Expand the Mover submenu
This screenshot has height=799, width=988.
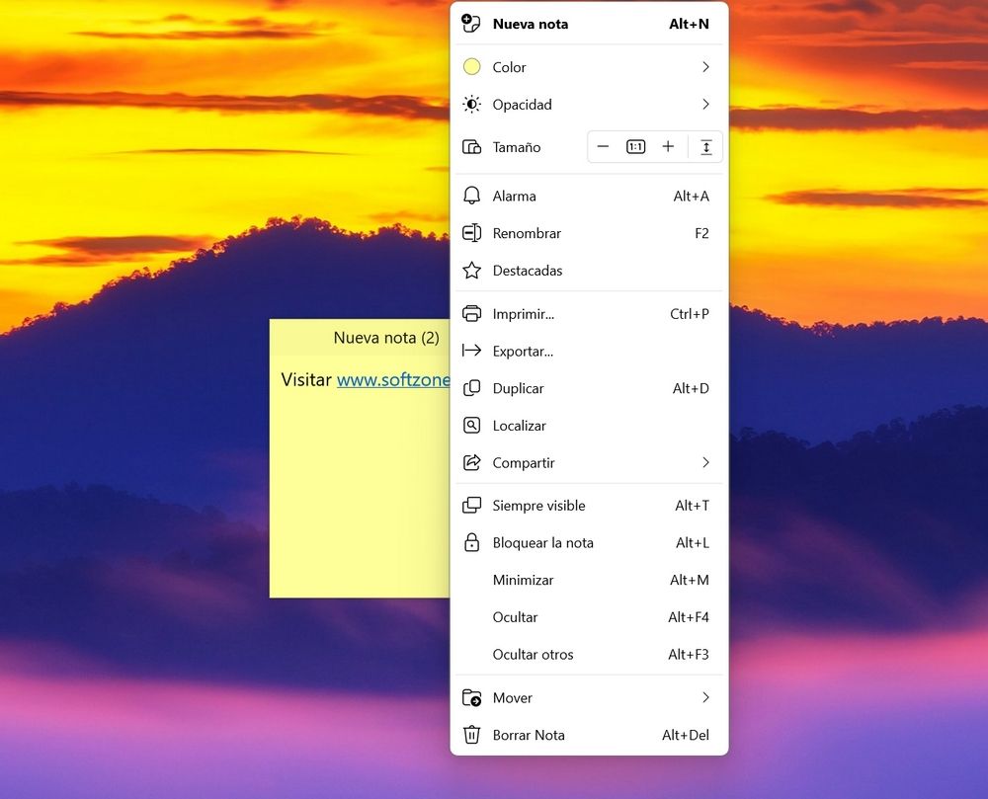pyautogui.click(x=705, y=698)
